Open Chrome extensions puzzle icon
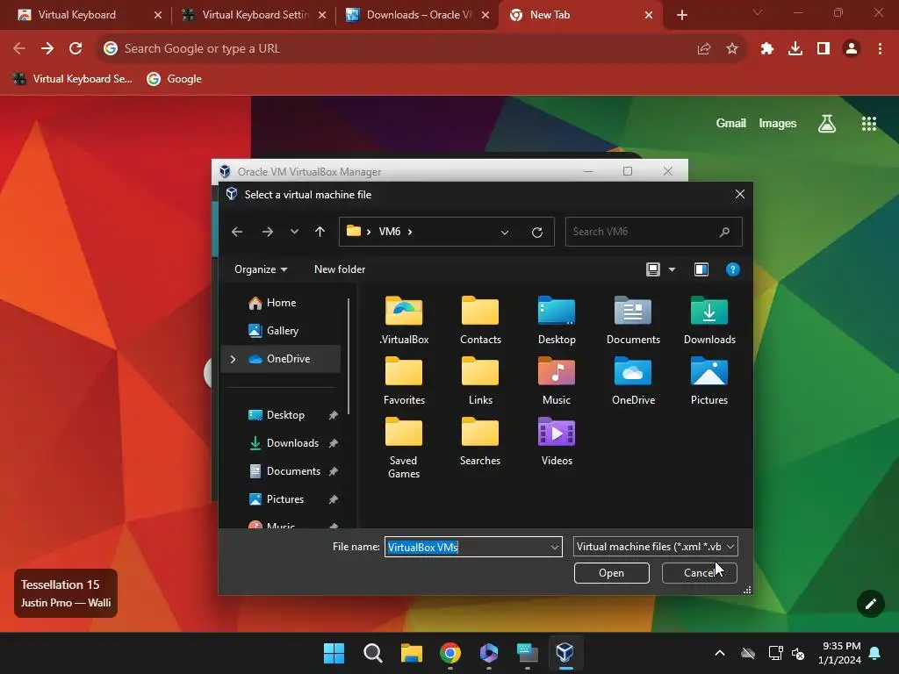This screenshot has height=674, width=899. pos(766,49)
